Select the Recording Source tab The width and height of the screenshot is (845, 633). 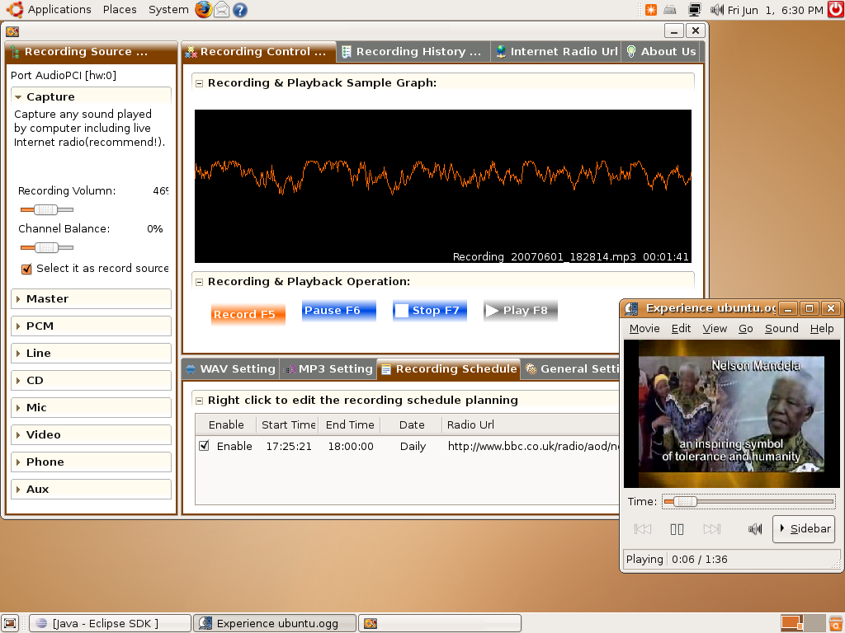tap(91, 52)
